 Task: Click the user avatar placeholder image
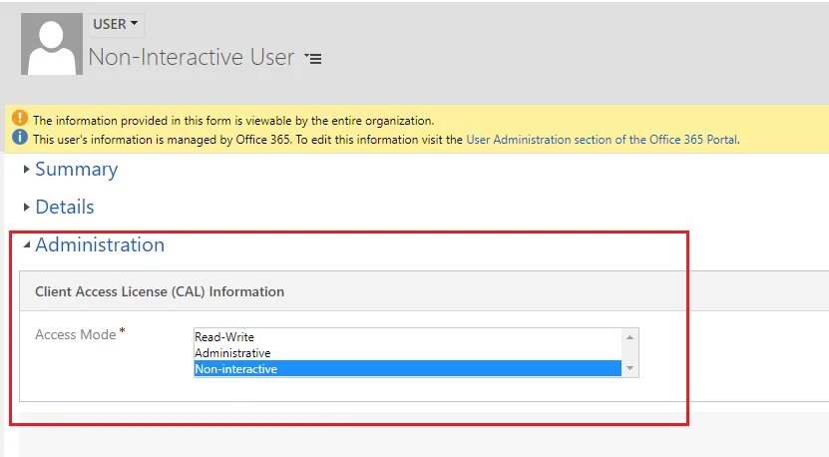pos(52,45)
